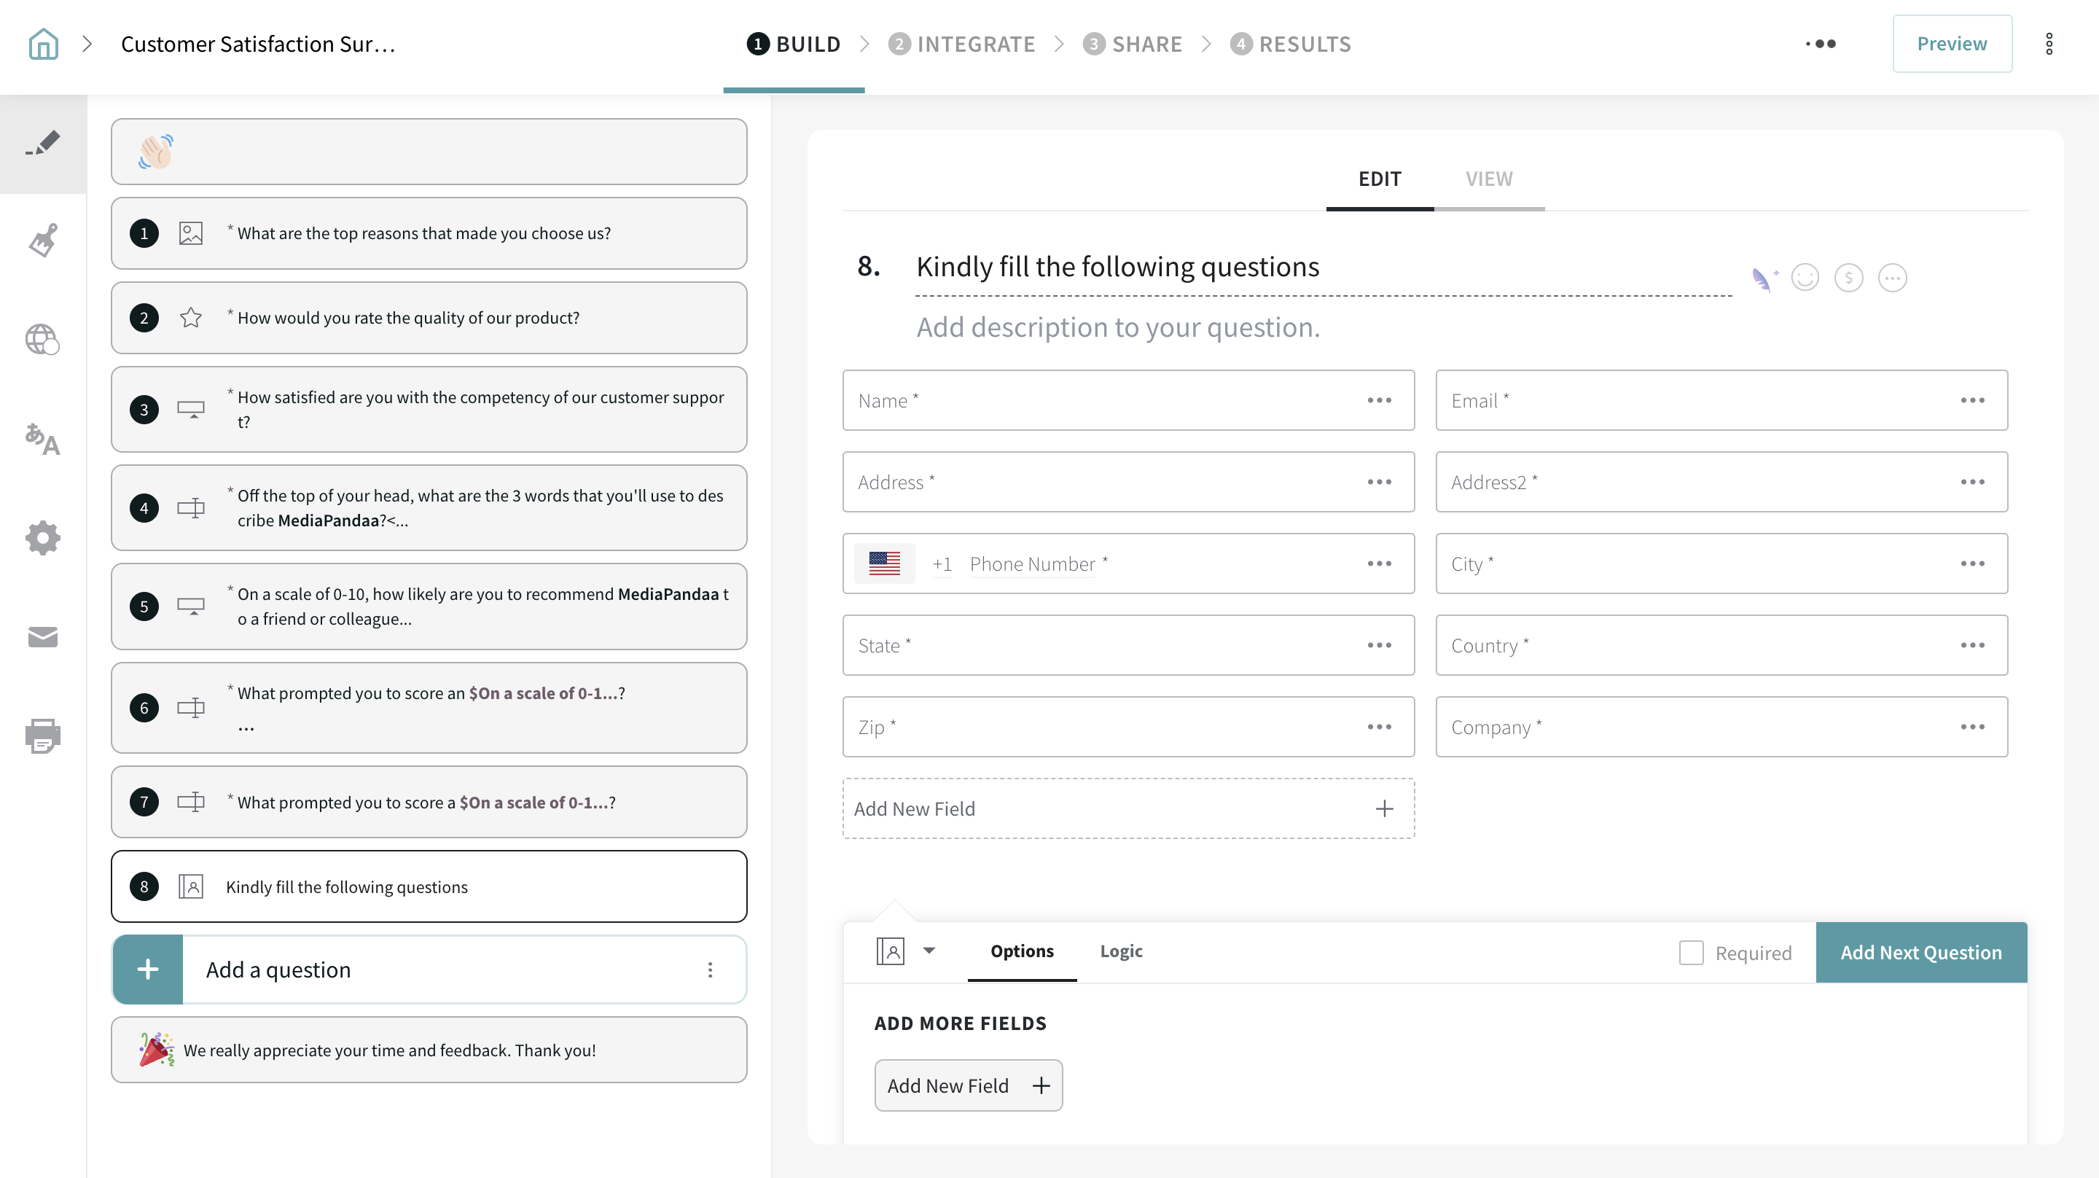Click the dollar variable icon beside question
This screenshot has height=1178, width=2099.
click(x=1848, y=278)
